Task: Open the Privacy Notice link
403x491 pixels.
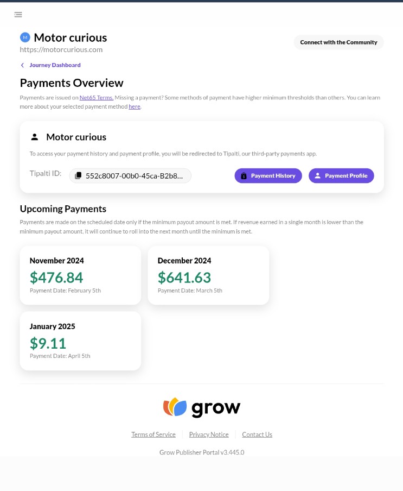Action: [x=209, y=435]
